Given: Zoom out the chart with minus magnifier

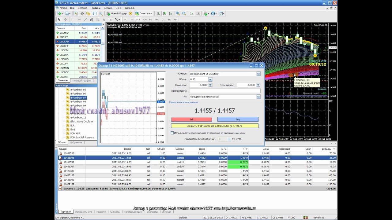Looking at the screenshot, I should coord(184,13).
